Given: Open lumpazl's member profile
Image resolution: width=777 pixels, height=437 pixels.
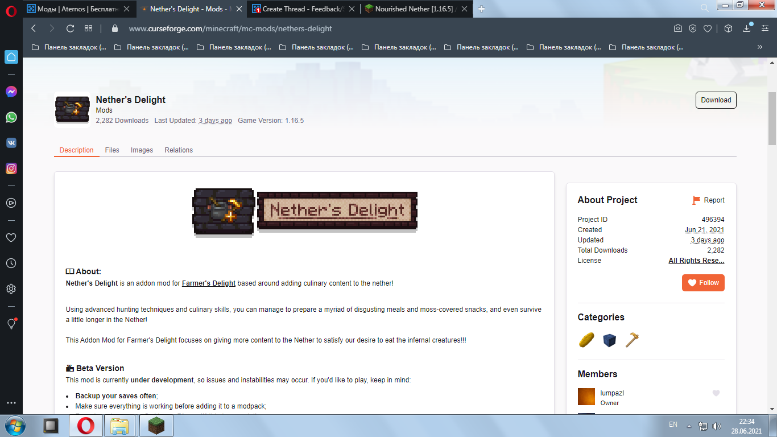Looking at the screenshot, I should tap(612, 393).
